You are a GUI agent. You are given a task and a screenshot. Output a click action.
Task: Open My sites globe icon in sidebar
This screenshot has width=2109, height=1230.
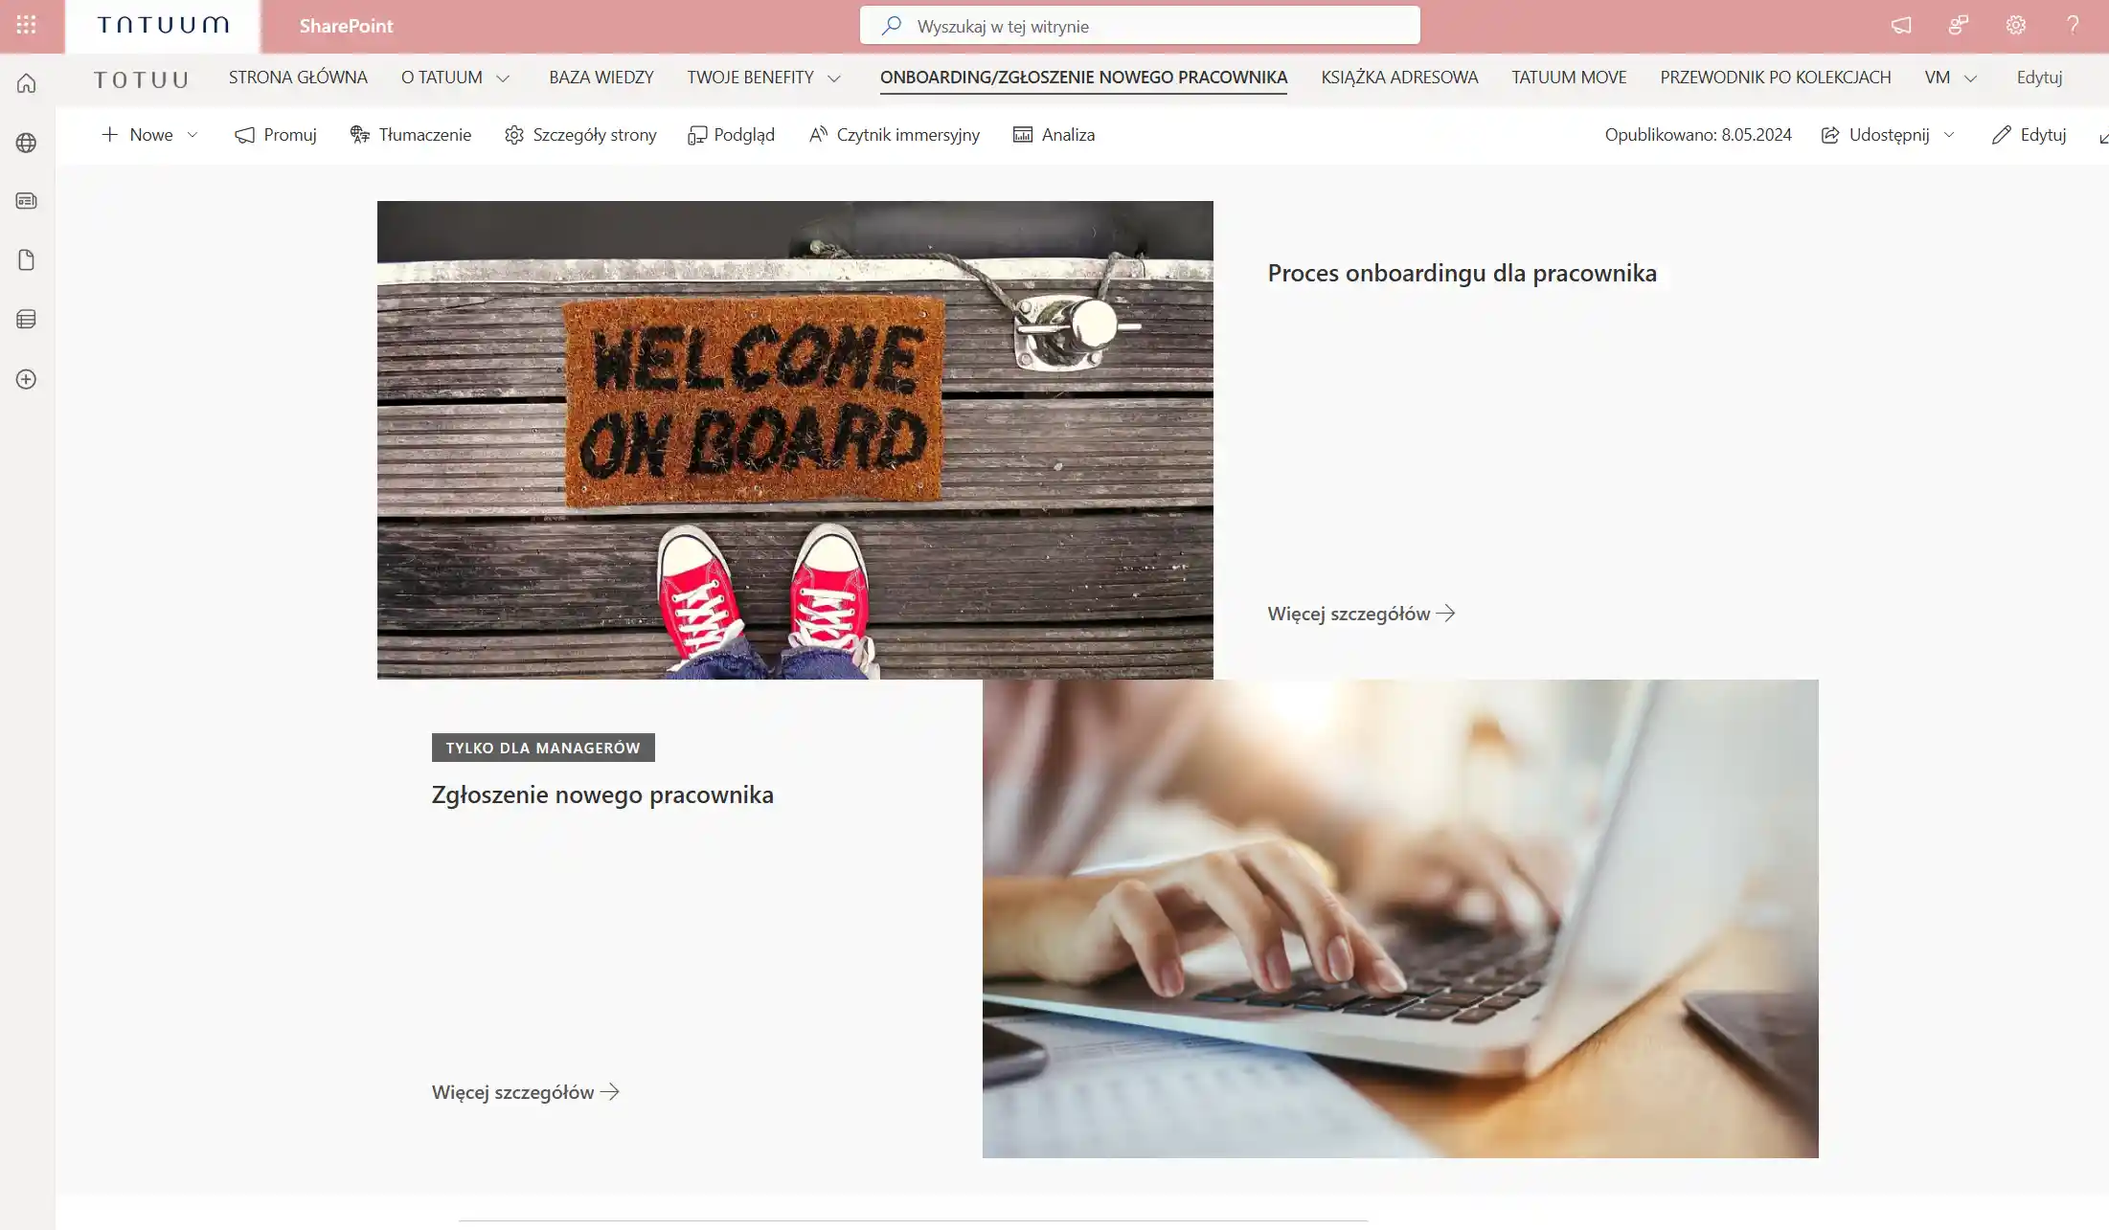tap(26, 143)
